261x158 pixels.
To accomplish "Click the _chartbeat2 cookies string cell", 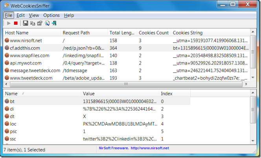I will click(x=210, y=78).
